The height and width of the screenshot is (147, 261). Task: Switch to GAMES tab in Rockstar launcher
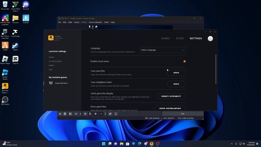point(166,38)
